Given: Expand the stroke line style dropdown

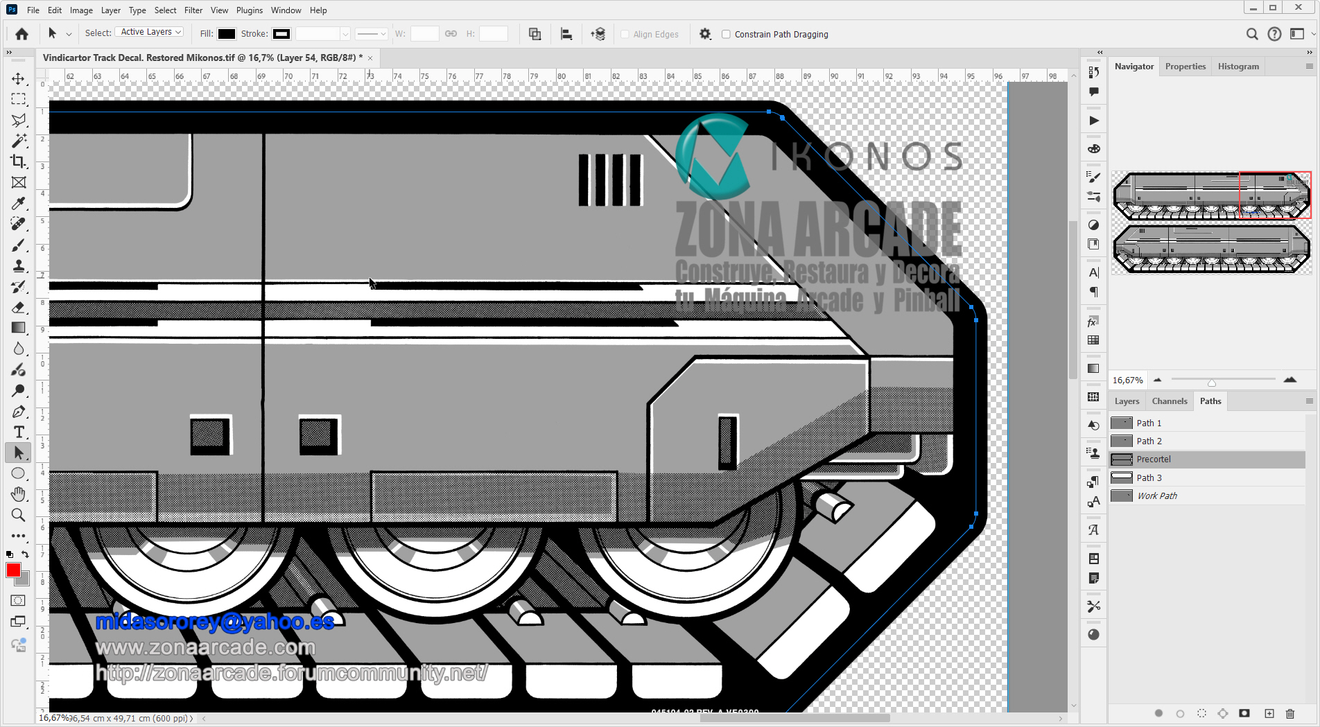Looking at the screenshot, I should coord(372,34).
